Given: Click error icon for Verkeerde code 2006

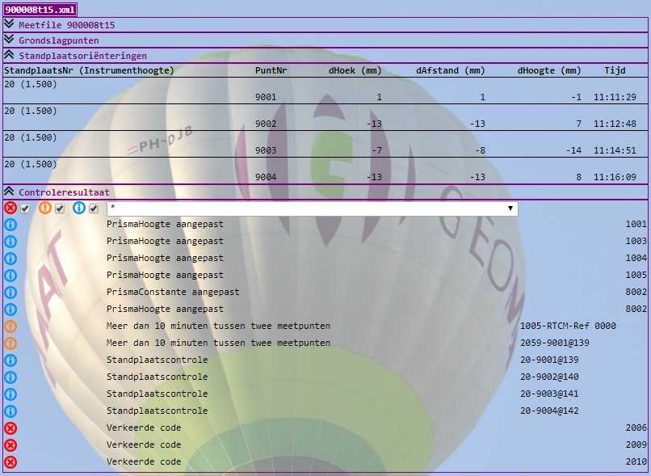Looking at the screenshot, I should tap(10, 428).
